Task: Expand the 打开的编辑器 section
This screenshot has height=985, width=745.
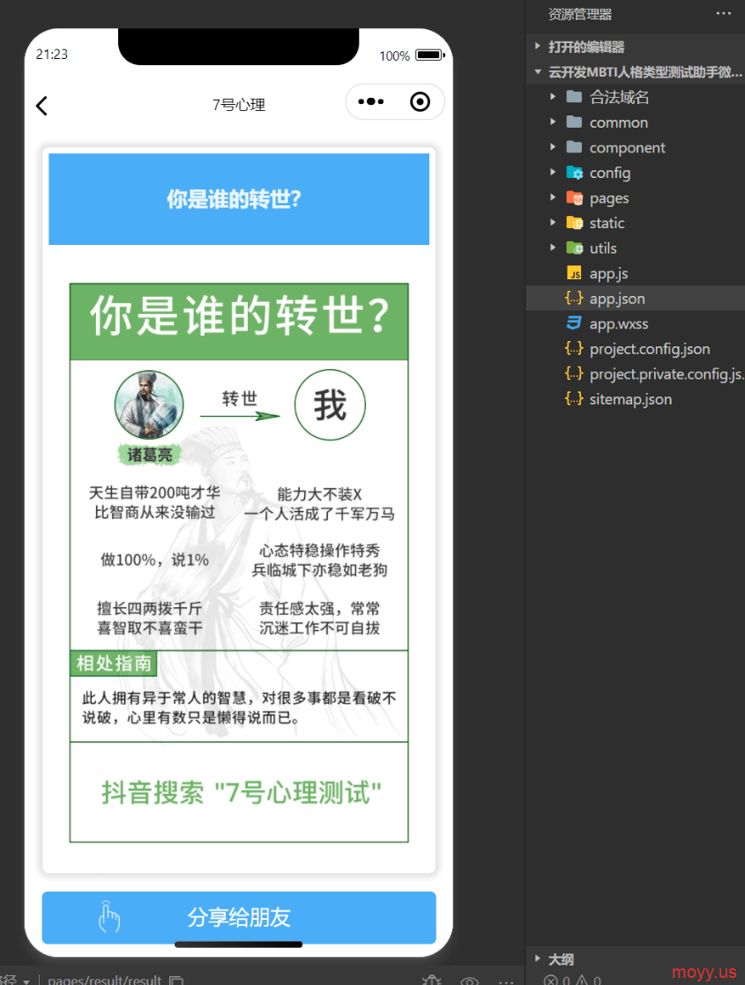Action: [585, 47]
